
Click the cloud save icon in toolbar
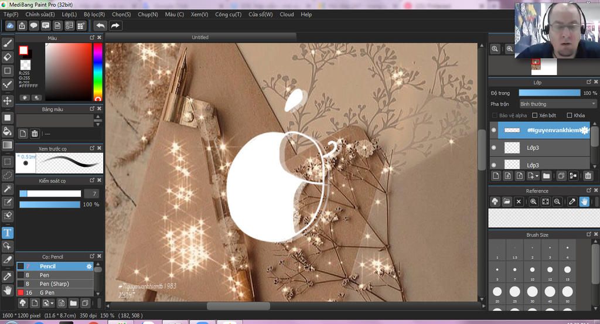[10, 26]
